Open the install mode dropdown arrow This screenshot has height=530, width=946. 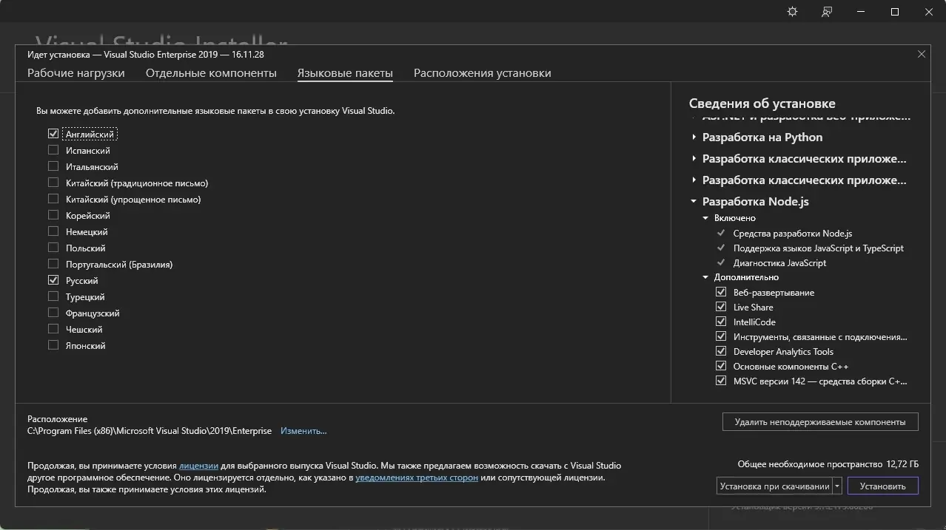pos(837,486)
